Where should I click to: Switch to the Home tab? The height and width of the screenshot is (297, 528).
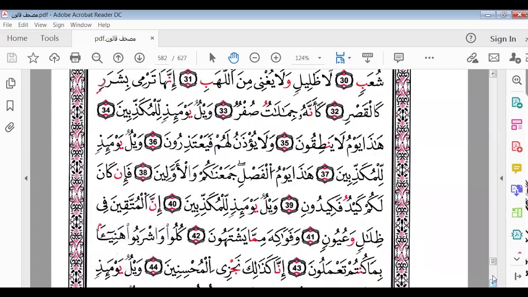coord(17,38)
